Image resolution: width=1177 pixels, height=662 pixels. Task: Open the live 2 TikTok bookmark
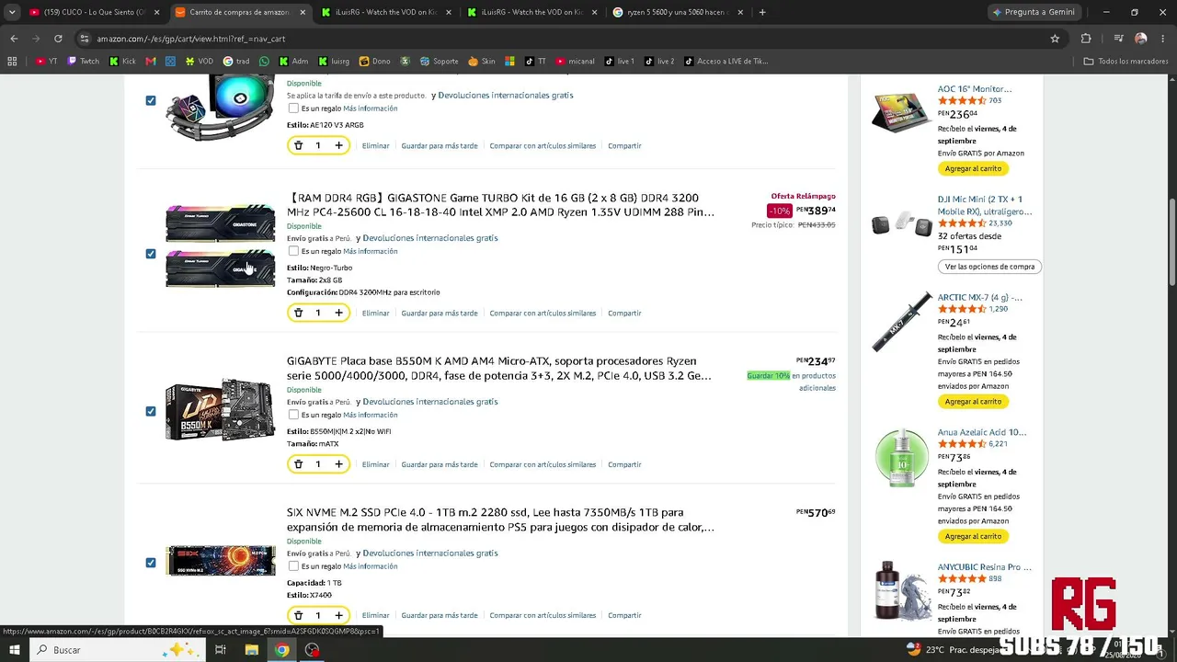(659, 62)
